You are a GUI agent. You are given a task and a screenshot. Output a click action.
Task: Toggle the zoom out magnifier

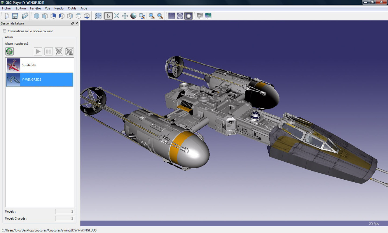point(160,16)
